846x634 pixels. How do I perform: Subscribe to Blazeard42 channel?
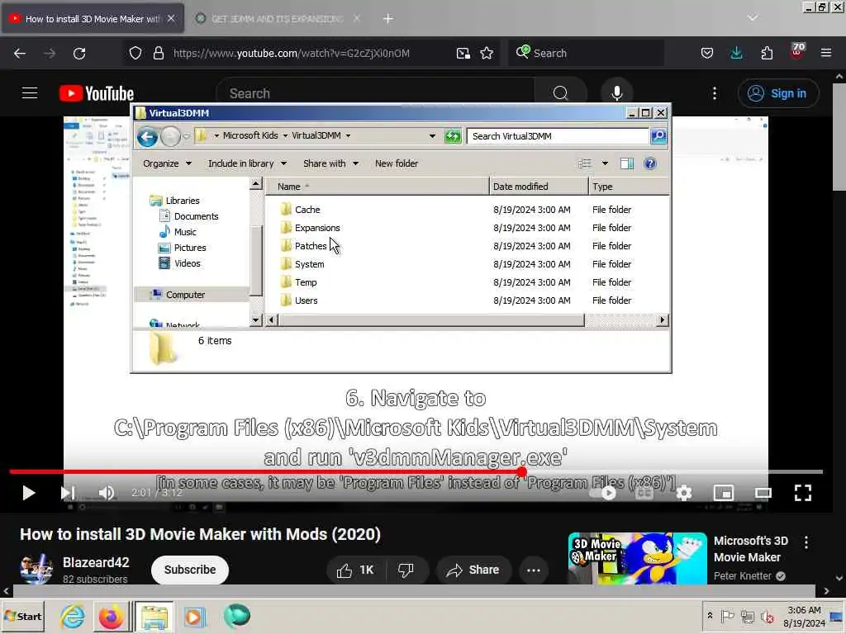(190, 570)
